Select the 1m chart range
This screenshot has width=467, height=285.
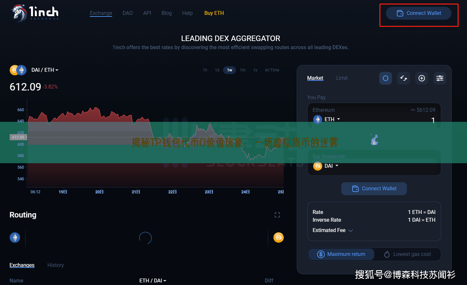tap(243, 70)
